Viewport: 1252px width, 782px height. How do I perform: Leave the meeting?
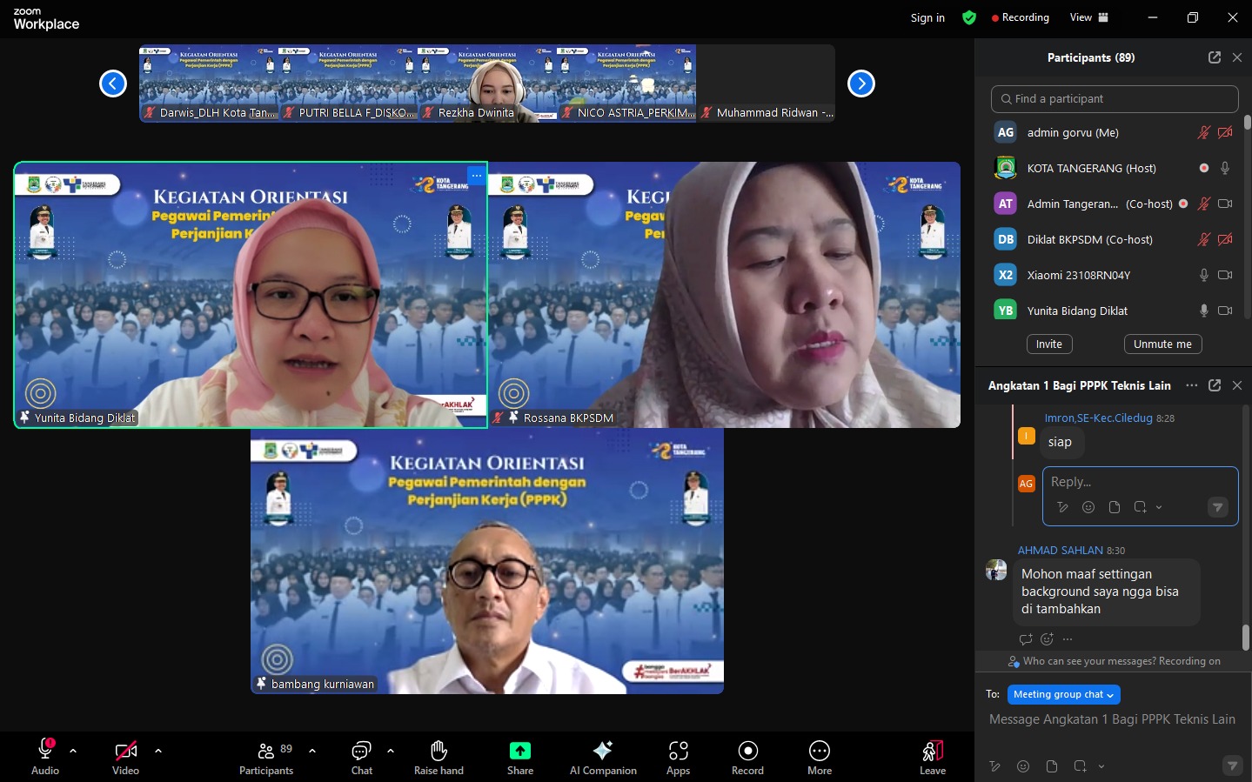point(932,757)
